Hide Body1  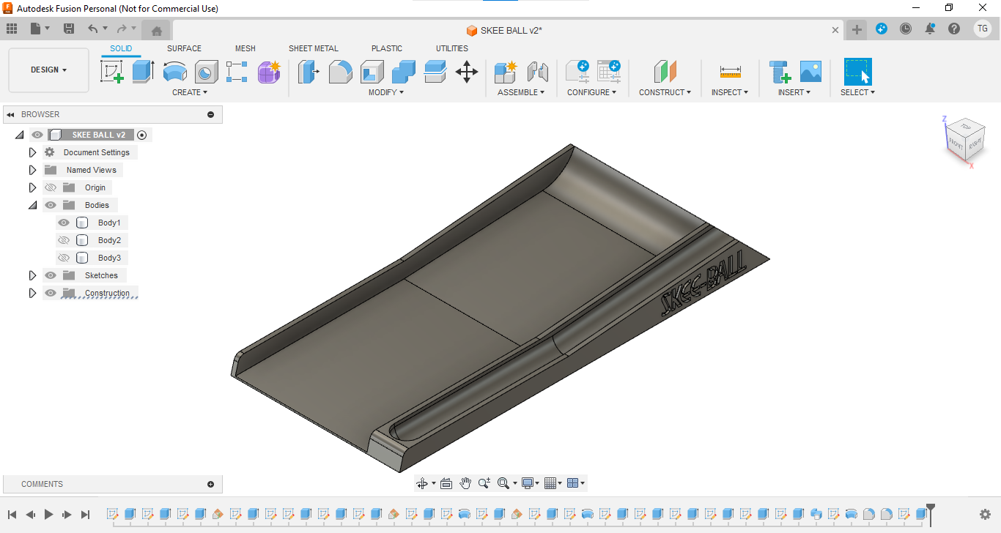coord(64,223)
